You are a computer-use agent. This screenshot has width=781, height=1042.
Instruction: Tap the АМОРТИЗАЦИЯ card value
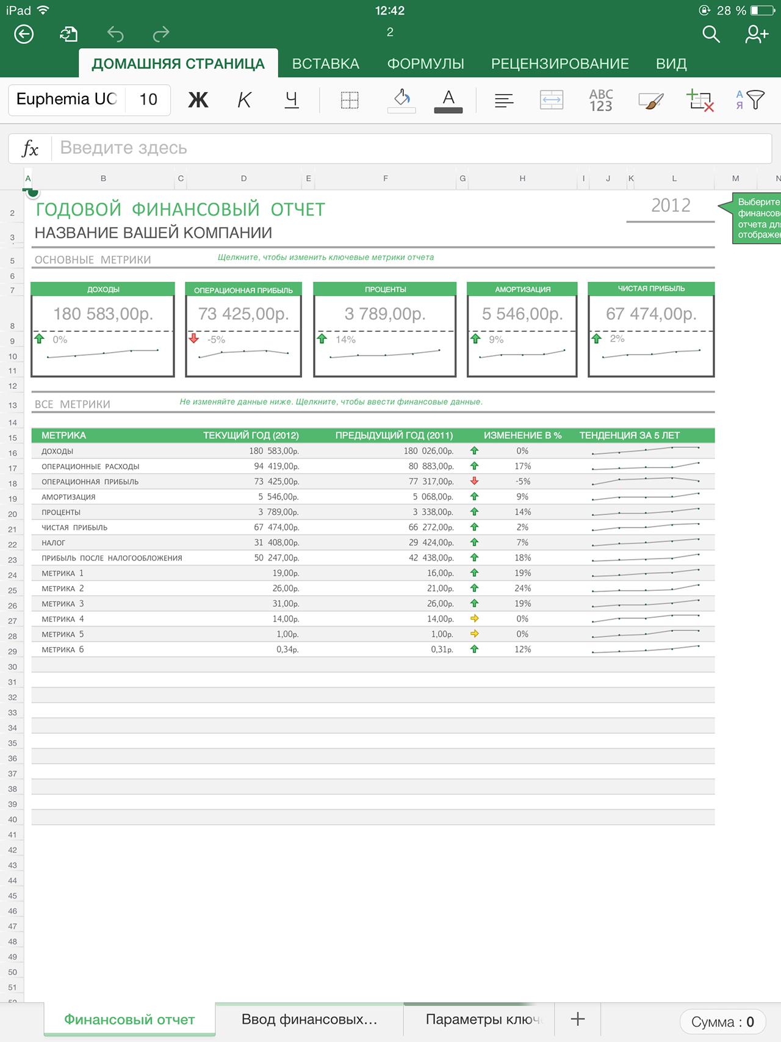tap(522, 314)
